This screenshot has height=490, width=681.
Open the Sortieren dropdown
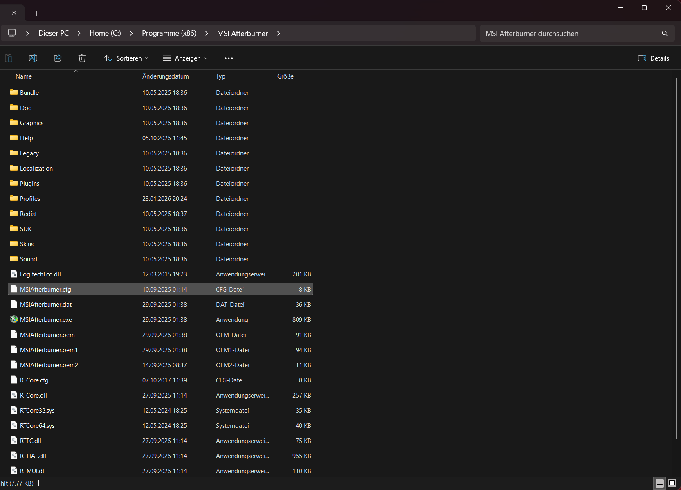[x=126, y=58]
